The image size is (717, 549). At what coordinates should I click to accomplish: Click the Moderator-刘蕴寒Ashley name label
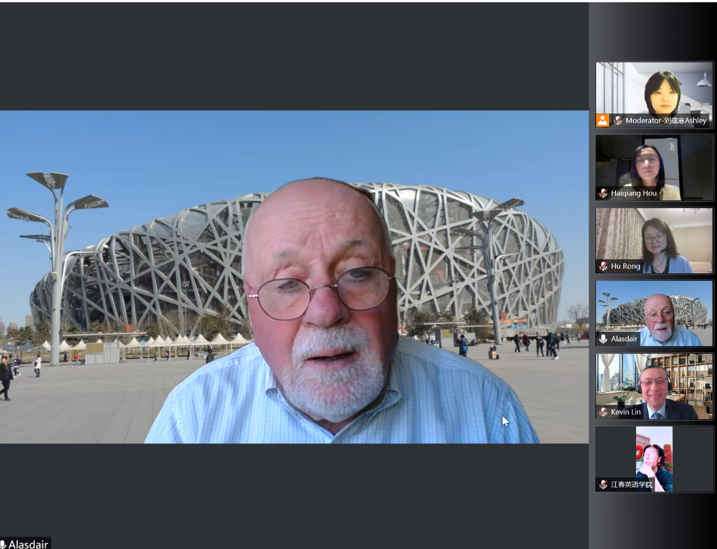coord(665,121)
